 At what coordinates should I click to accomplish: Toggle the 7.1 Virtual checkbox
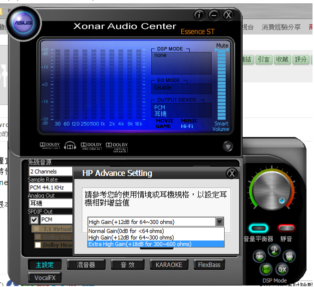click(36, 229)
